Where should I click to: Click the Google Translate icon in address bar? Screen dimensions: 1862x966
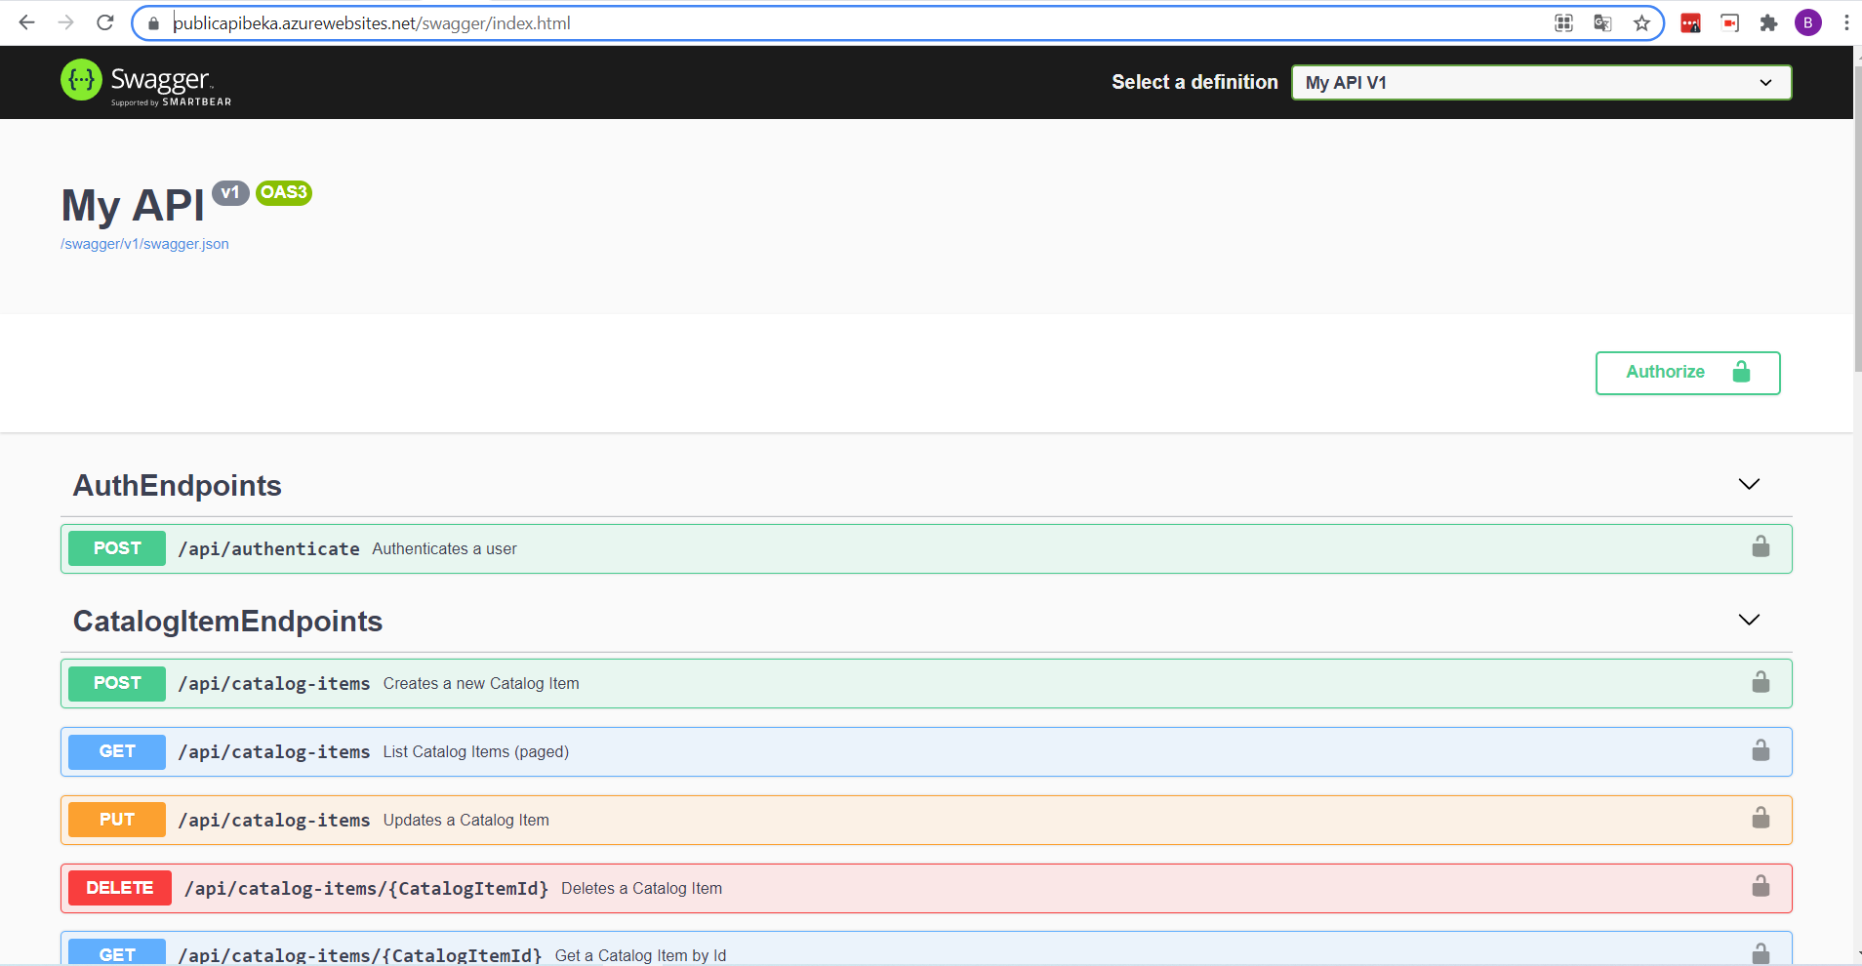(x=1601, y=22)
